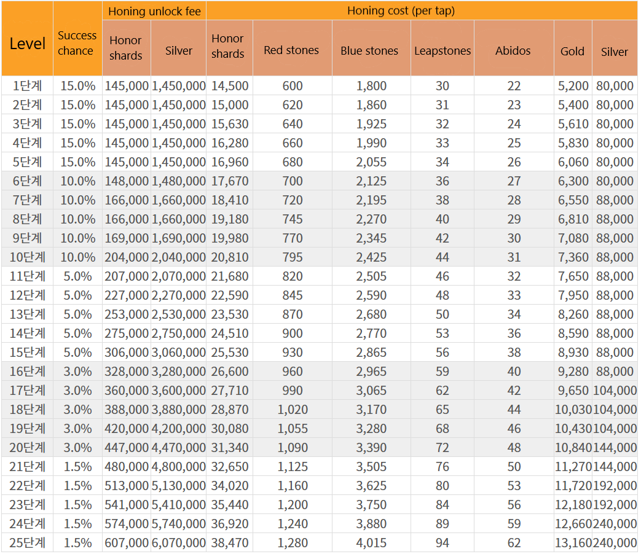641x554 pixels.
Task: Select gold value 6,300
Action: 573,181
